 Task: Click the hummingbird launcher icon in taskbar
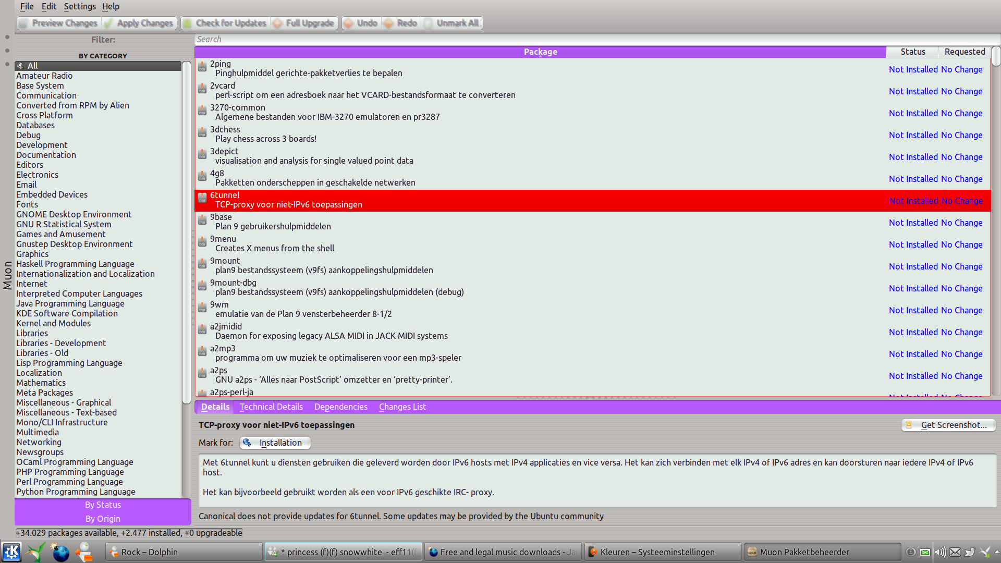point(35,552)
